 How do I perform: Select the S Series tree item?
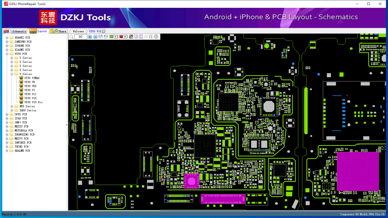coord(26,66)
